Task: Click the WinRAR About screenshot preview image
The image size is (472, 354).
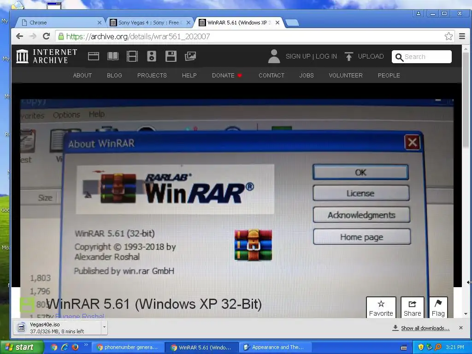Action: click(x=236, y=208)
